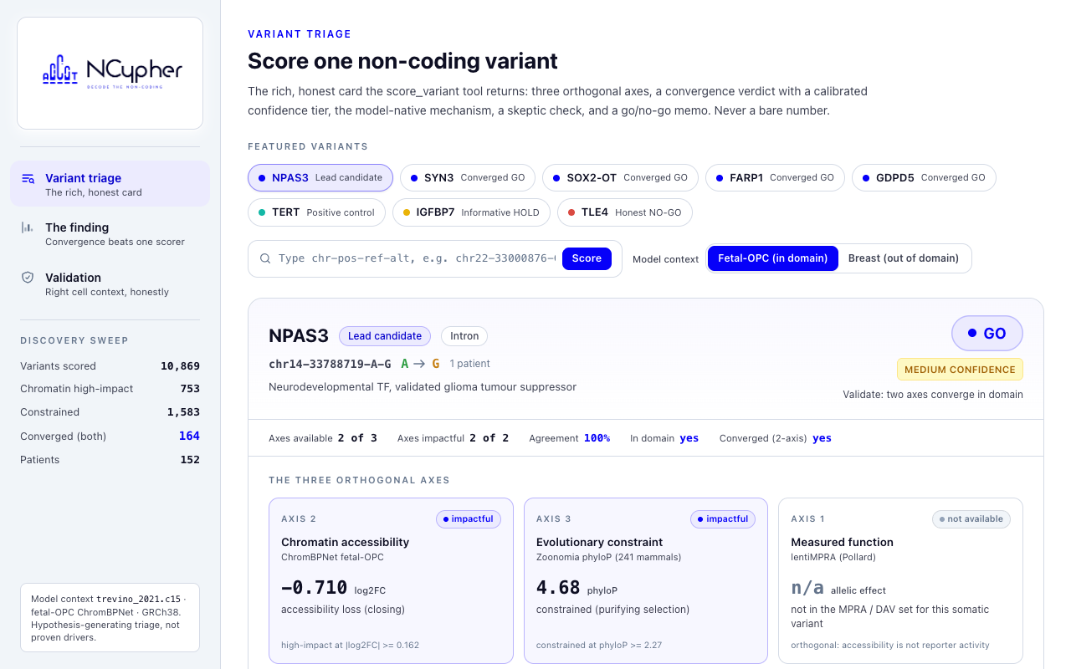The height and width of the screenshot is (669, 1071).
Task: Switch model context to Breast (out of domain)
Action: 904,258
